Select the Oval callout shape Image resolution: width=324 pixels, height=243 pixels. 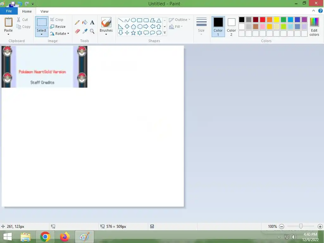[x=153, y=33]
